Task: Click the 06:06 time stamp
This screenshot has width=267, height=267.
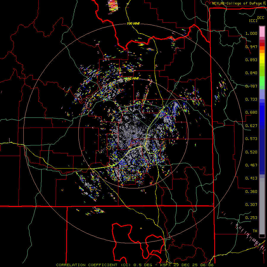Action: point(206,265)
